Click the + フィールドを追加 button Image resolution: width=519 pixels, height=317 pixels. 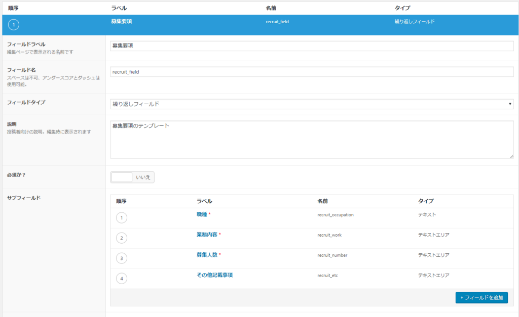[x=481, y=297]
